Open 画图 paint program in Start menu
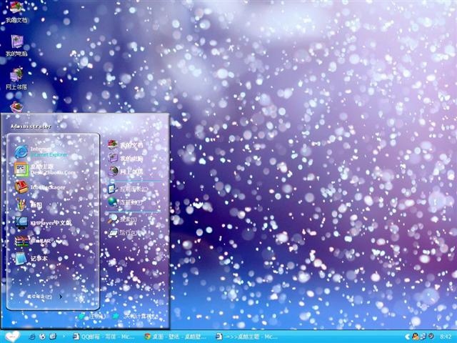The height and width of the screenshot is (343, 457). 29,205
